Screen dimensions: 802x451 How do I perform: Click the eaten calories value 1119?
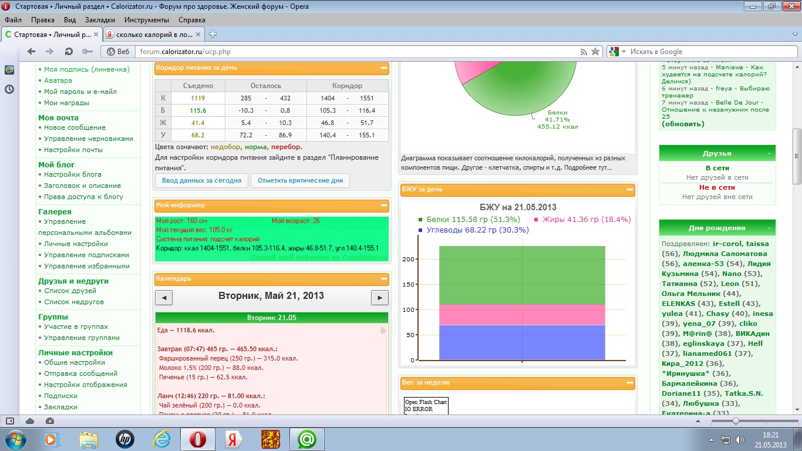198,98
